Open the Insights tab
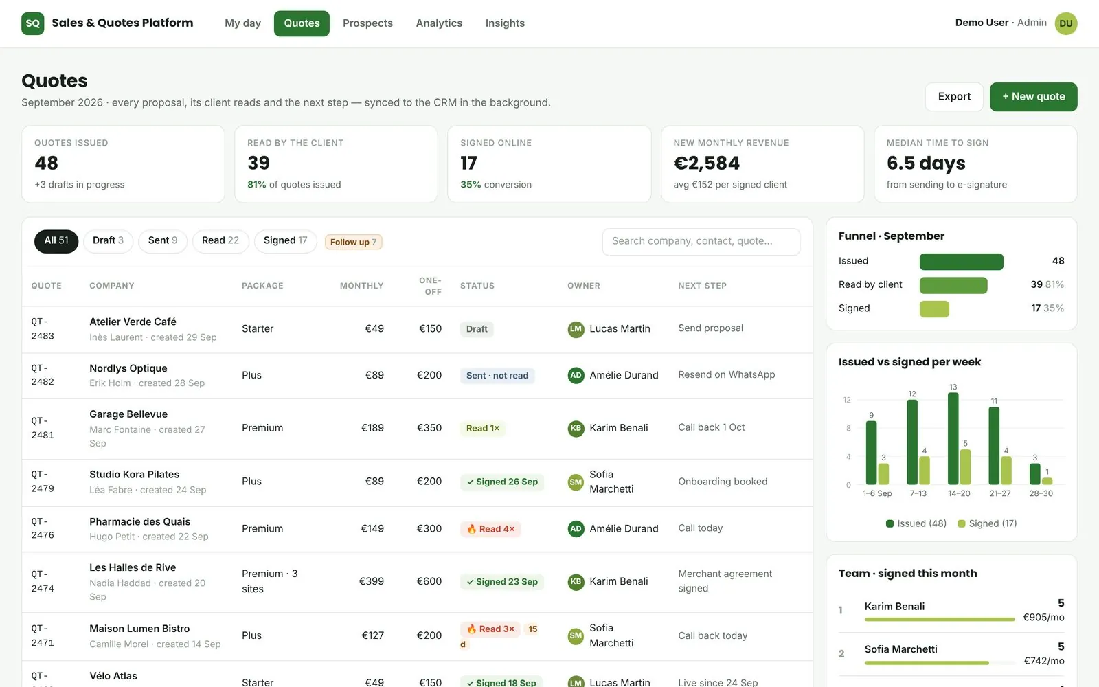 pos(505,23)
